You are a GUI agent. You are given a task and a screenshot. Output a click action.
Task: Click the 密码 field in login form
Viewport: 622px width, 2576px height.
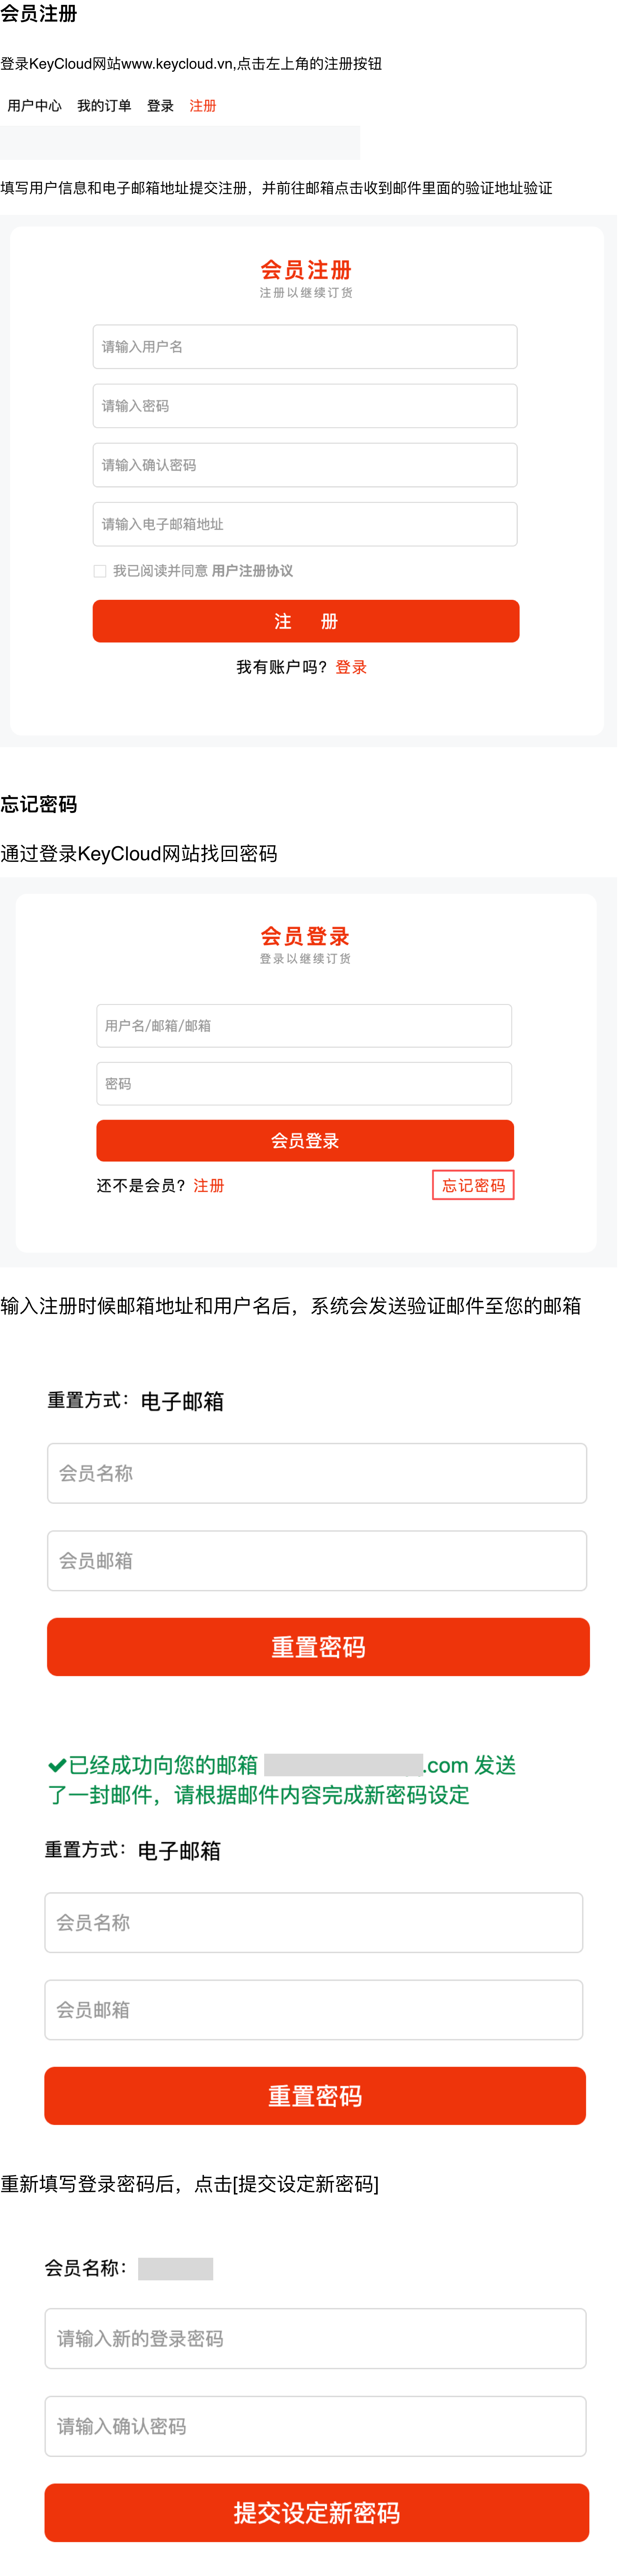pos(304,1084)
